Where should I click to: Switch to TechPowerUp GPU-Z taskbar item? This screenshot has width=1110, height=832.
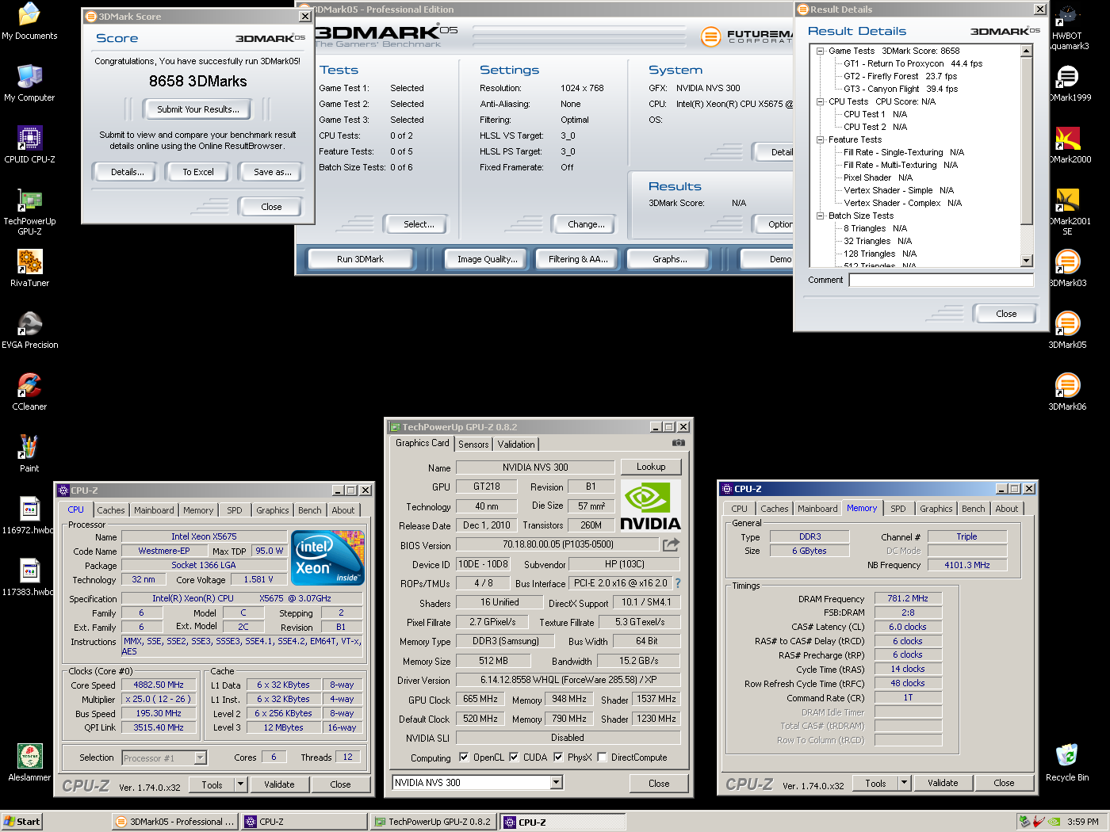coord(434,822)
